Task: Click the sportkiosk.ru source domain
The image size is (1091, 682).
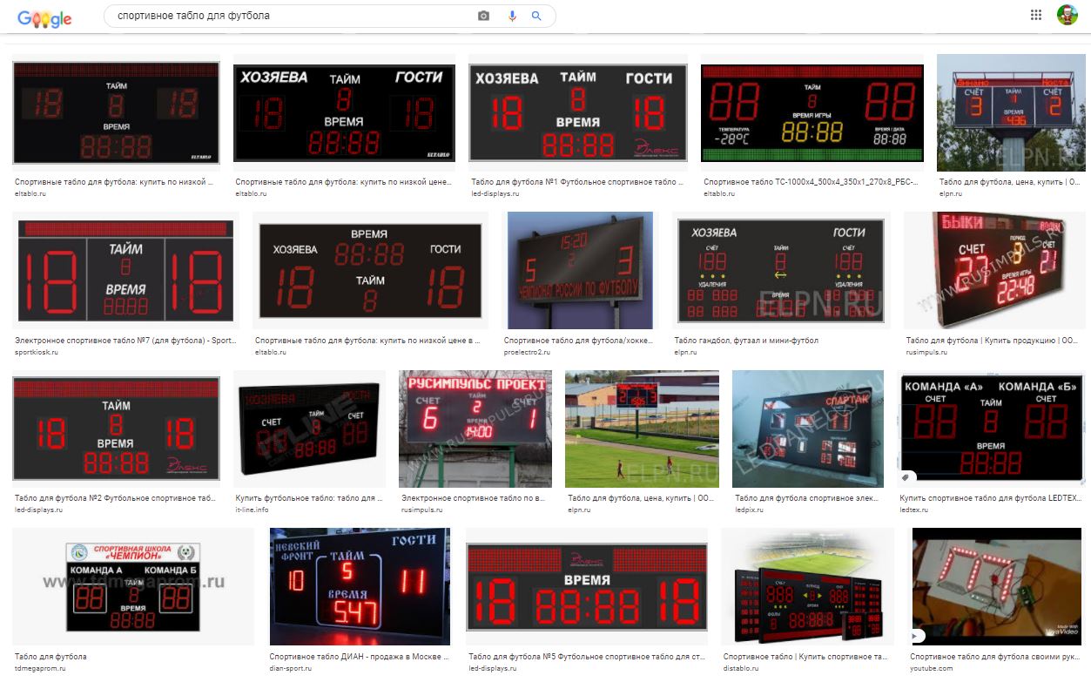Action: [37, 352]
